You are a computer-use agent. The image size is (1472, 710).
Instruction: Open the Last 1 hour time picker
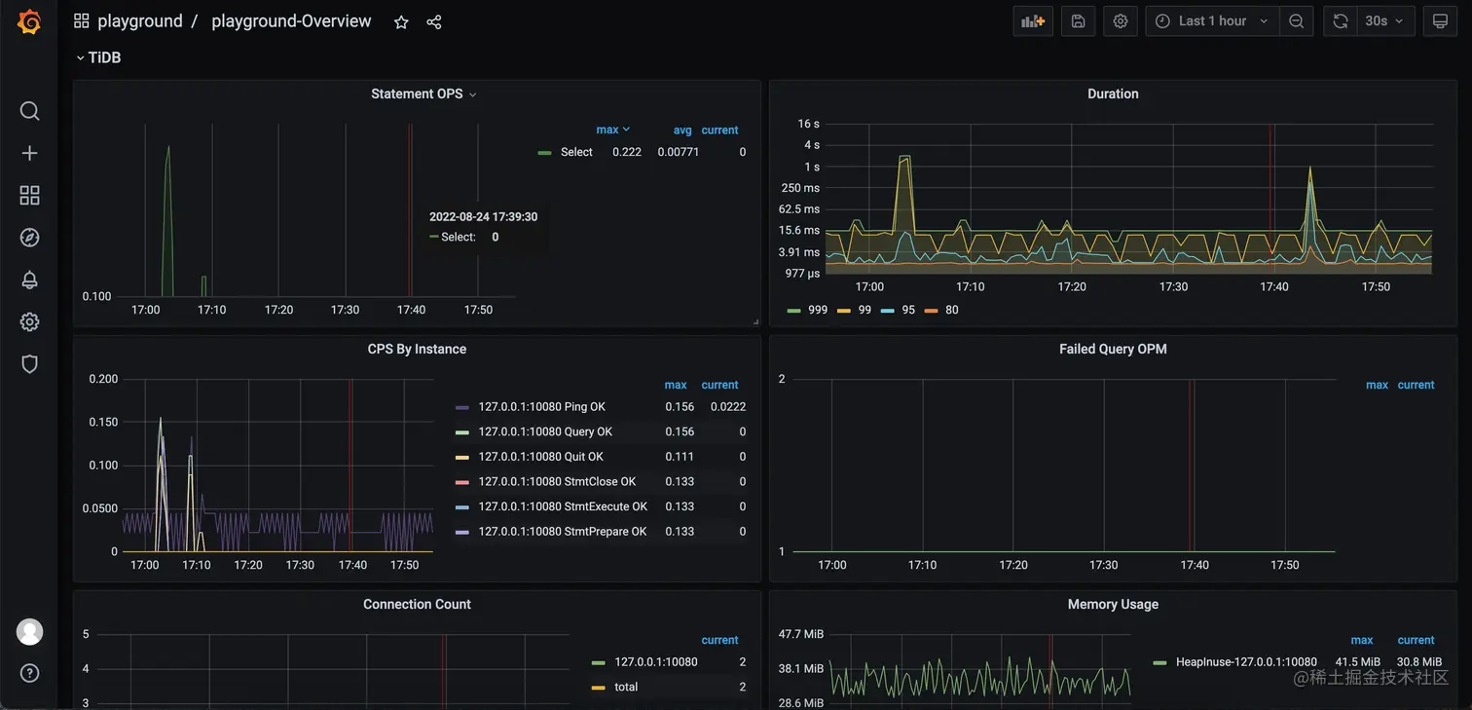pyautogui.click(x=1212, y=21)
